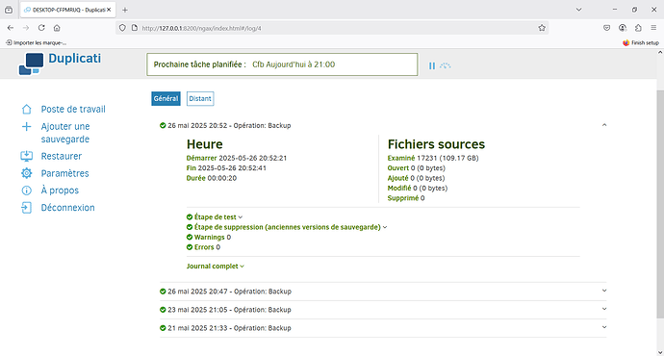The image size is (664, 356).
Task: Open a new browser tab
Action: pos(125,10)
